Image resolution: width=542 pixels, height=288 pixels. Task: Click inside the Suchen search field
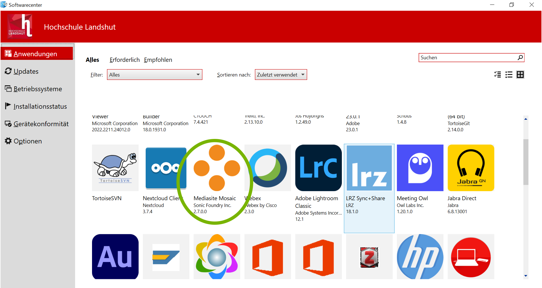pos(466,57)
